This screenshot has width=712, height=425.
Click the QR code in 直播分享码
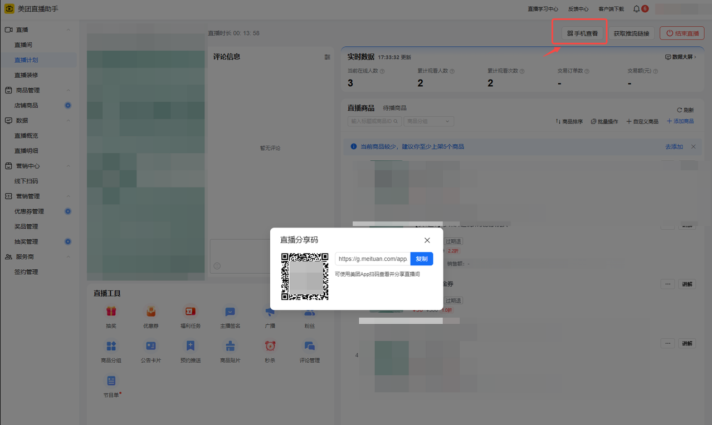point(305,276)
